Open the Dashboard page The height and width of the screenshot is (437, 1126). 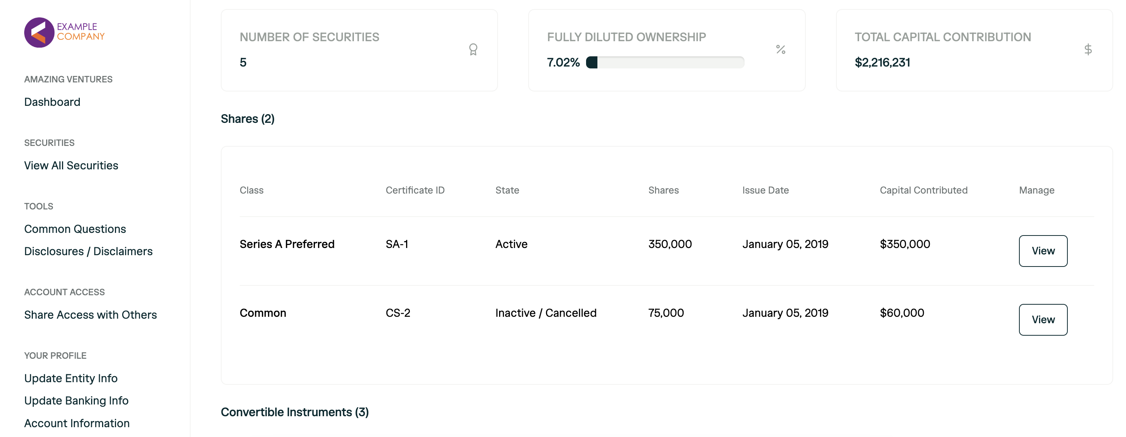pos(52,102)
